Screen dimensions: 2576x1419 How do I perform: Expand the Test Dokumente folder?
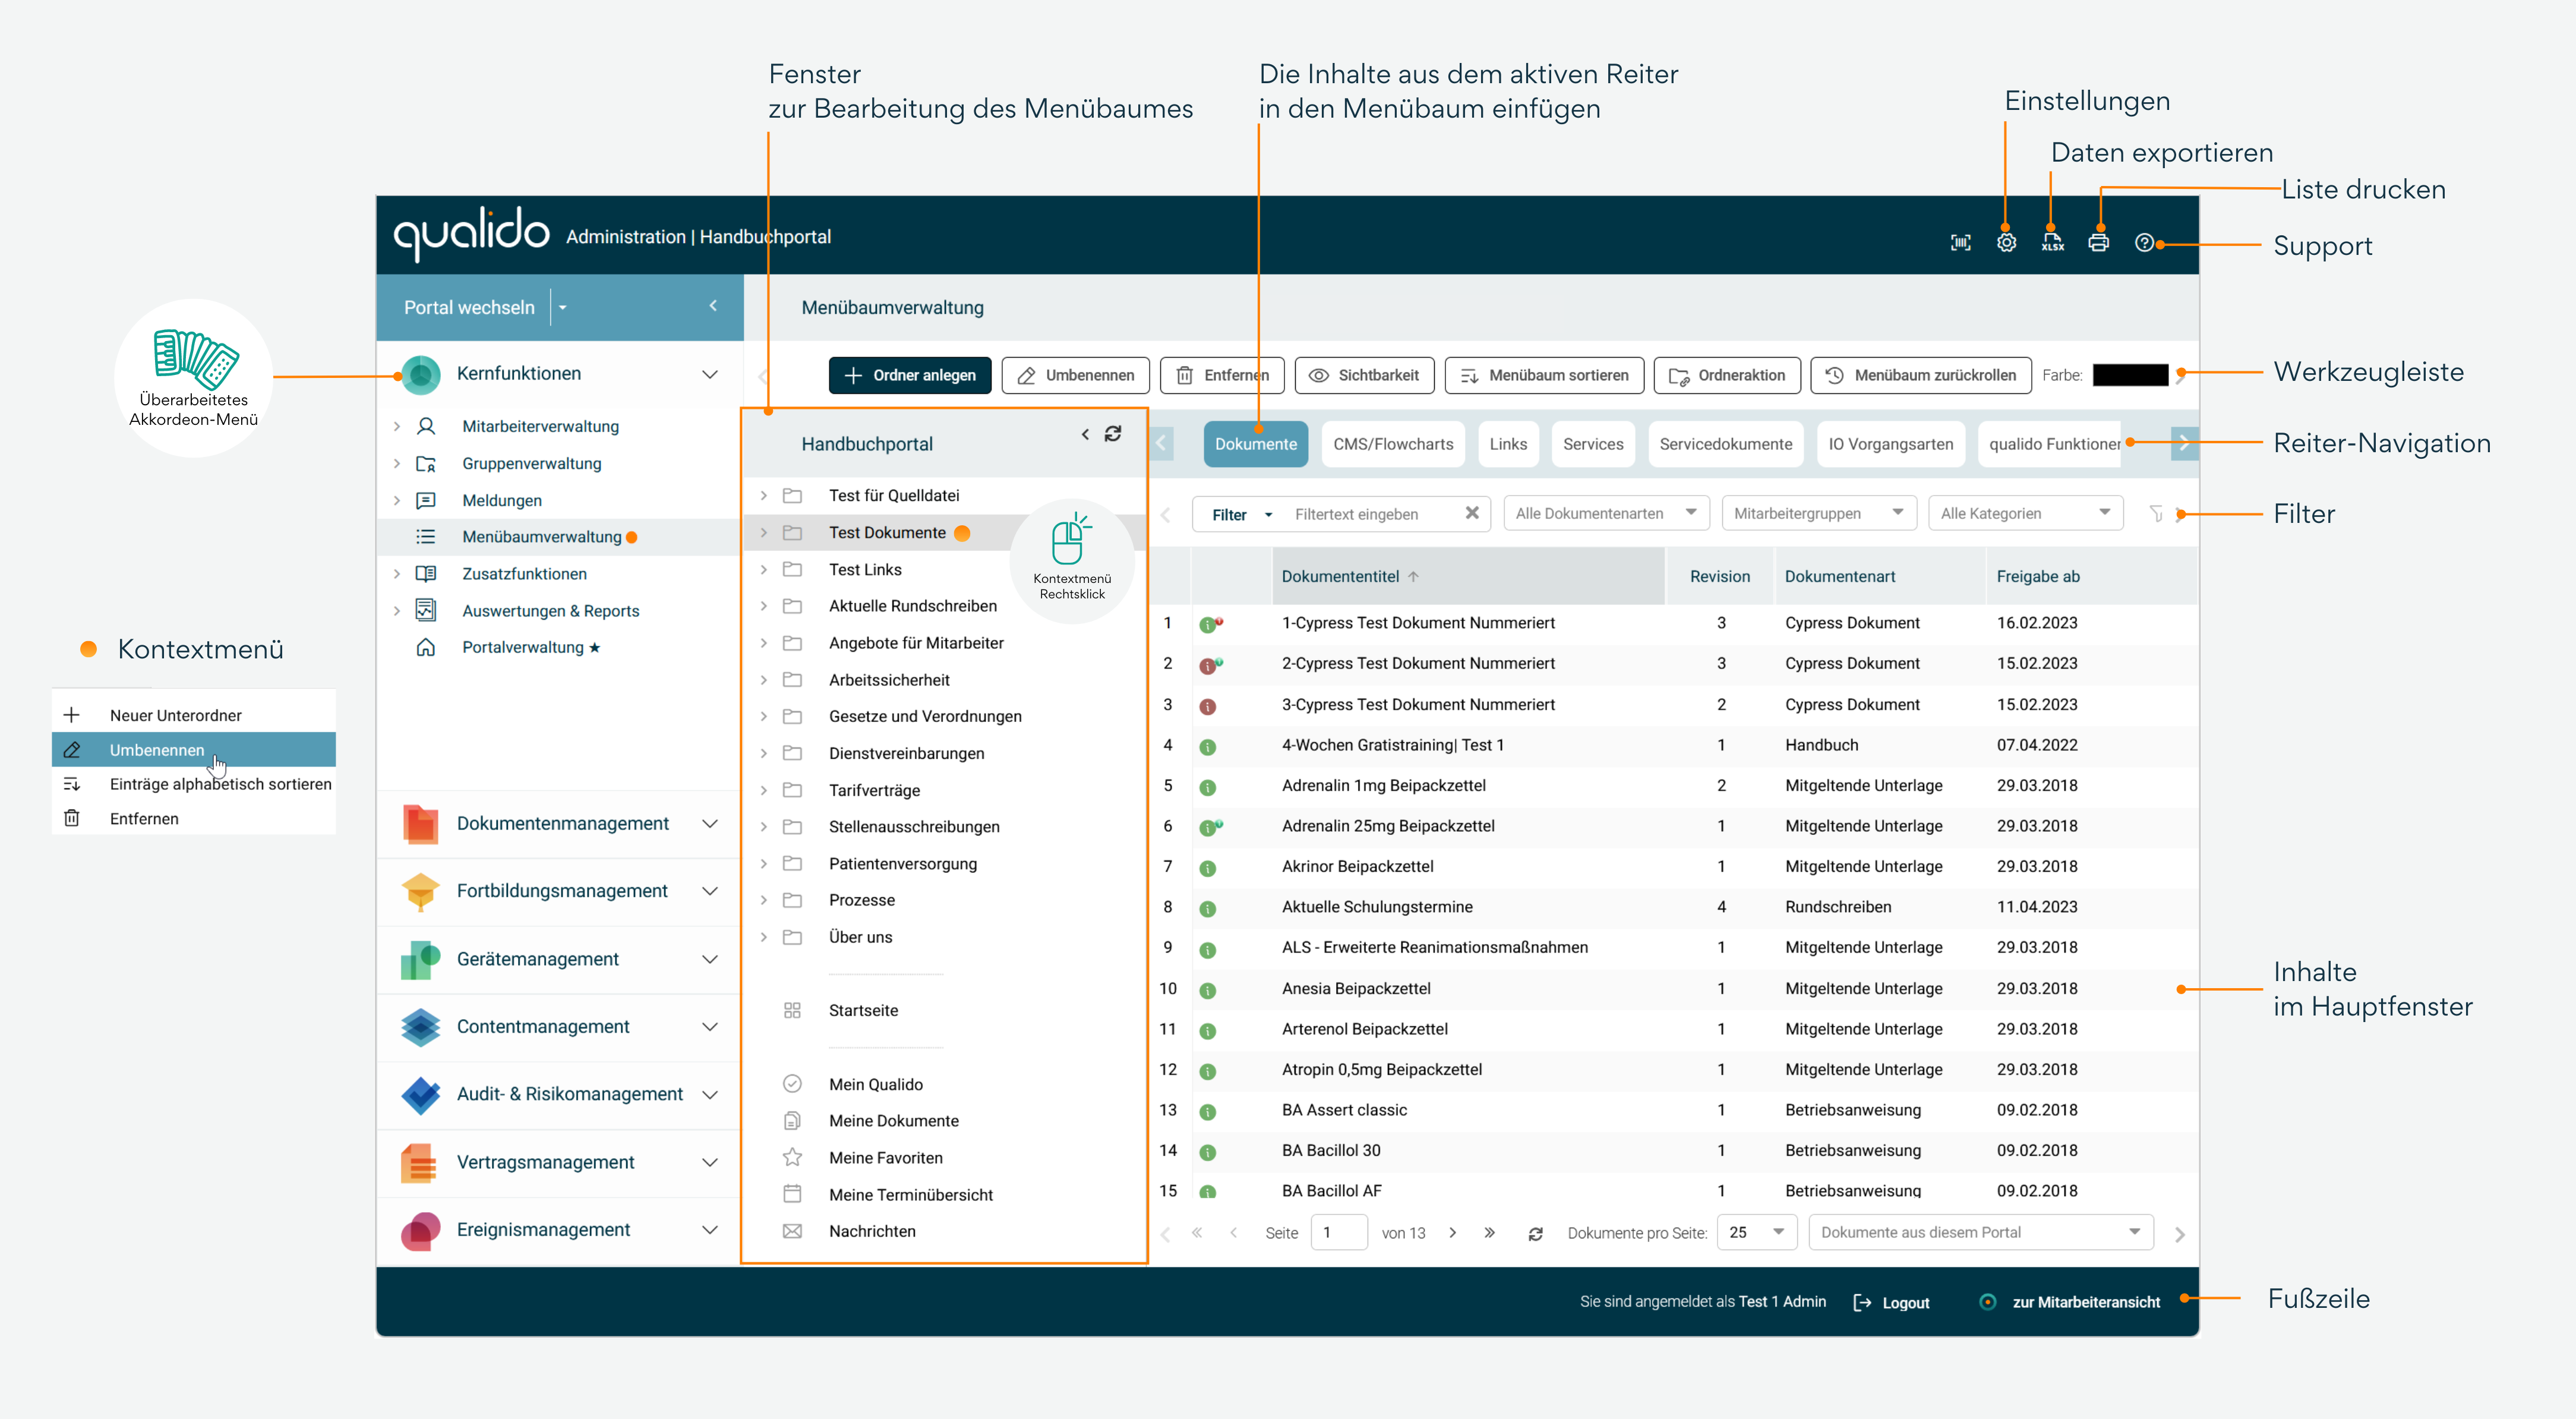[764, 533]
